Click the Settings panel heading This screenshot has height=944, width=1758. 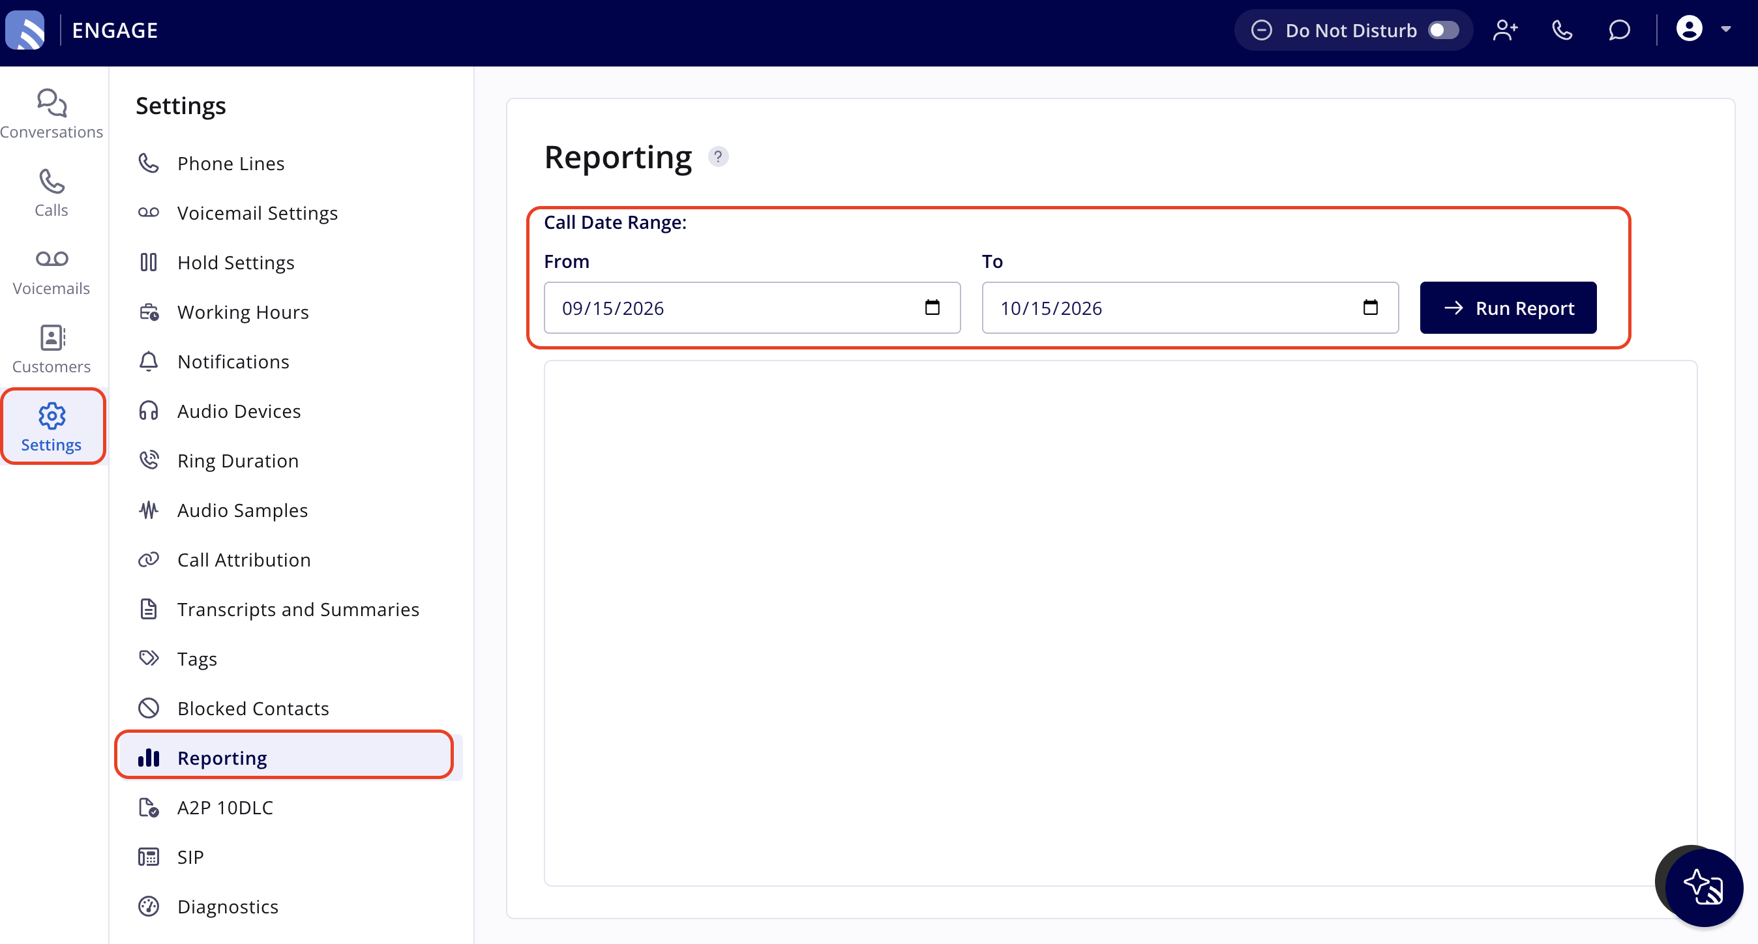[x=181, y=106]
